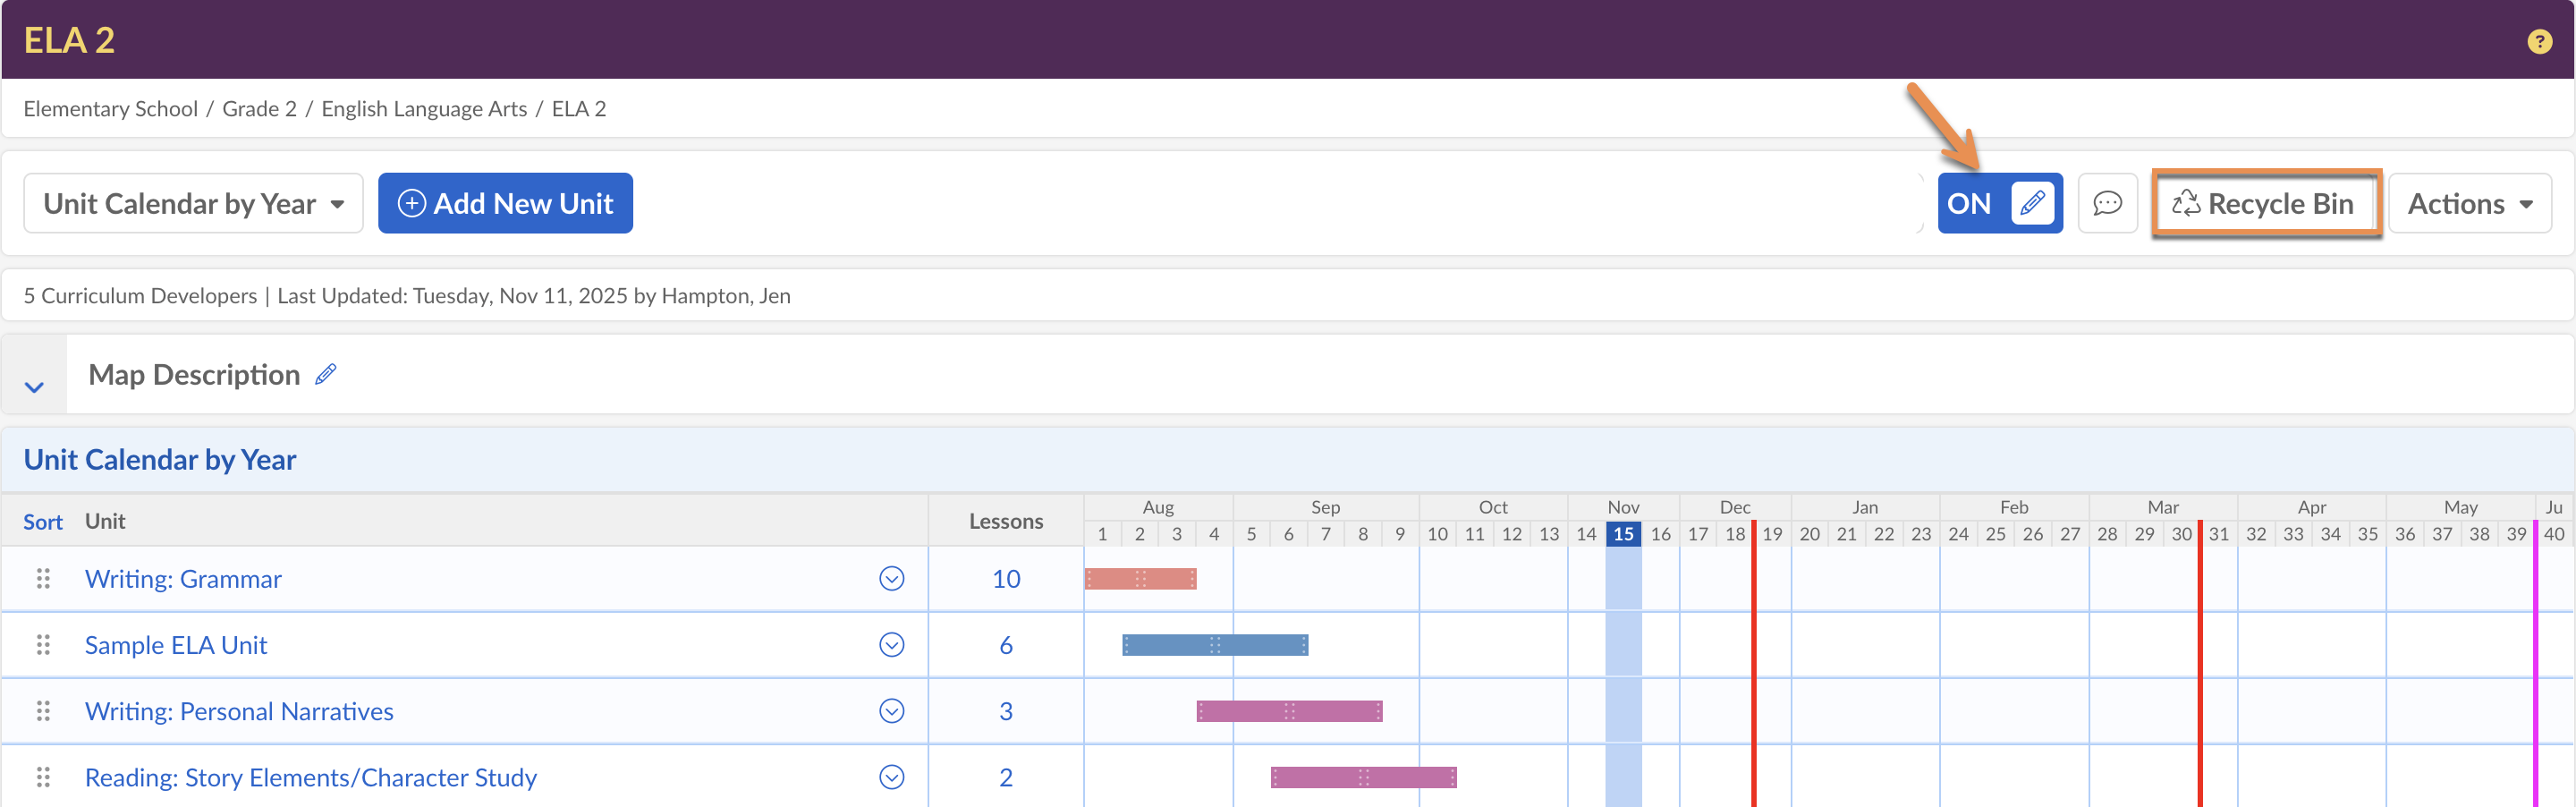Click drag handle beside Sample ELA Unit
This screenshot has height=807, width=2576.
(x=43, y=645)
